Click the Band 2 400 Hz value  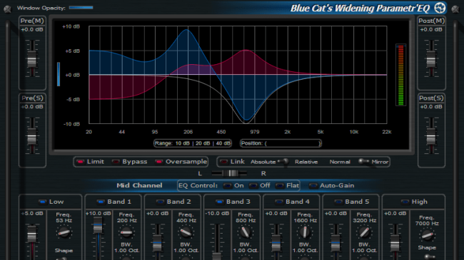coord(186,221)
